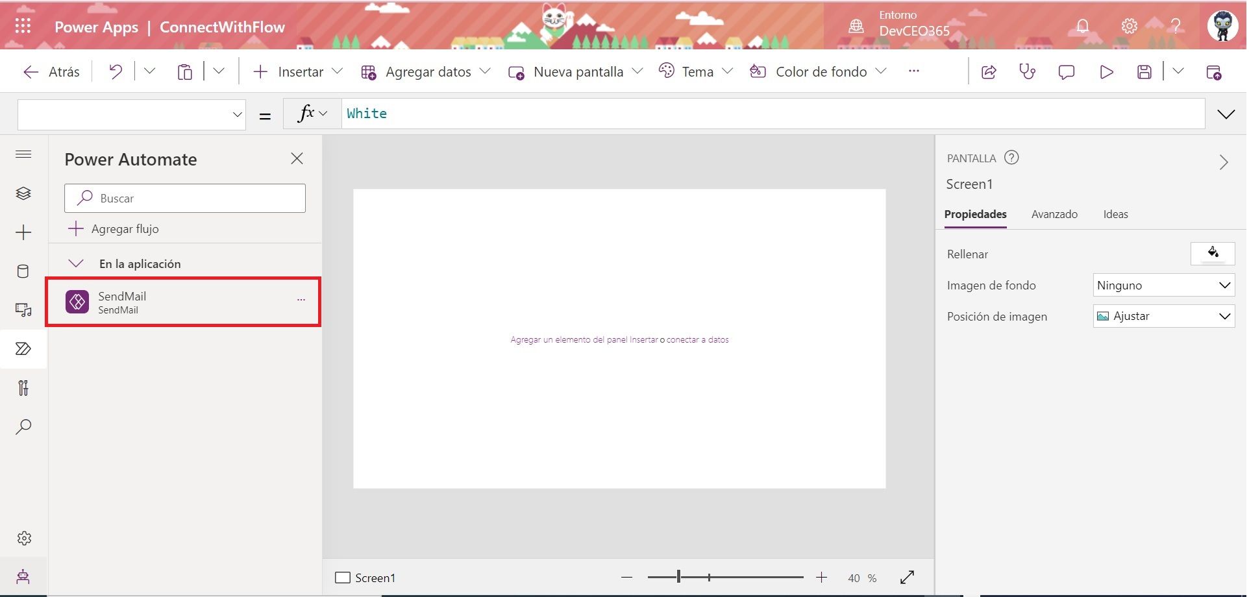Open help for PANTALLA pane
This screenshot has width=1249, height=597.
tap(1011, 158)
